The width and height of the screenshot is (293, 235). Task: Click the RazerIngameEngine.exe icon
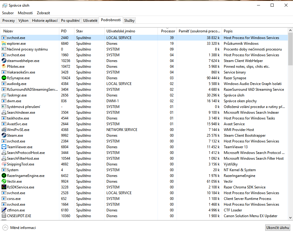click(x=4, y=176)
